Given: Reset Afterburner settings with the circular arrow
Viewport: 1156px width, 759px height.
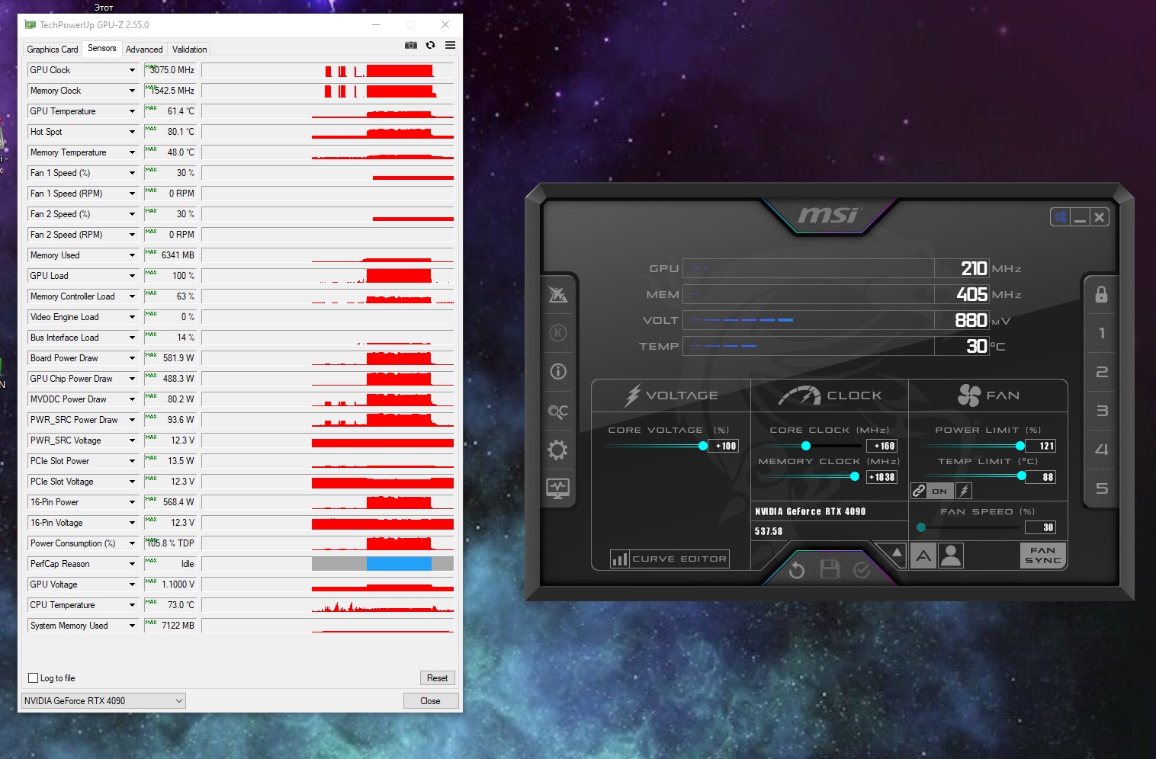Looking at the screenshot, I should pos(797,570).
